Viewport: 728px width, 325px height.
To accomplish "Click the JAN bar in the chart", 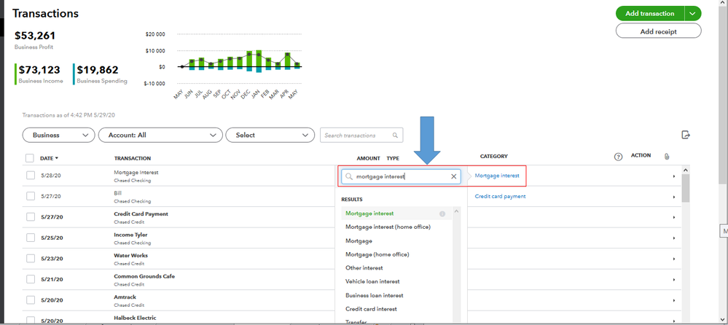I will coord(259,61).
